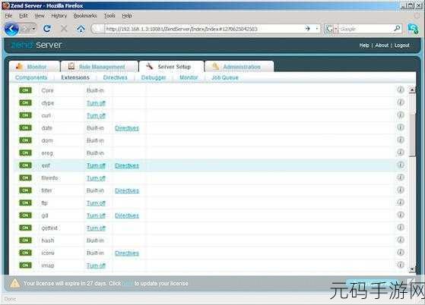Open the Tools menu

tap(109, 16)
